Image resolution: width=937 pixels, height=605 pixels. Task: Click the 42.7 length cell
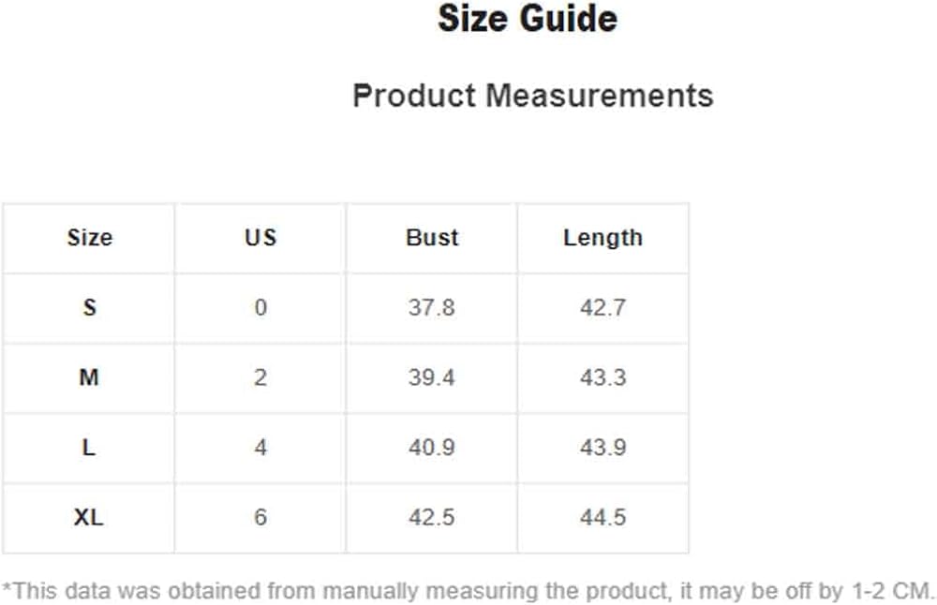tap(602, 307)
